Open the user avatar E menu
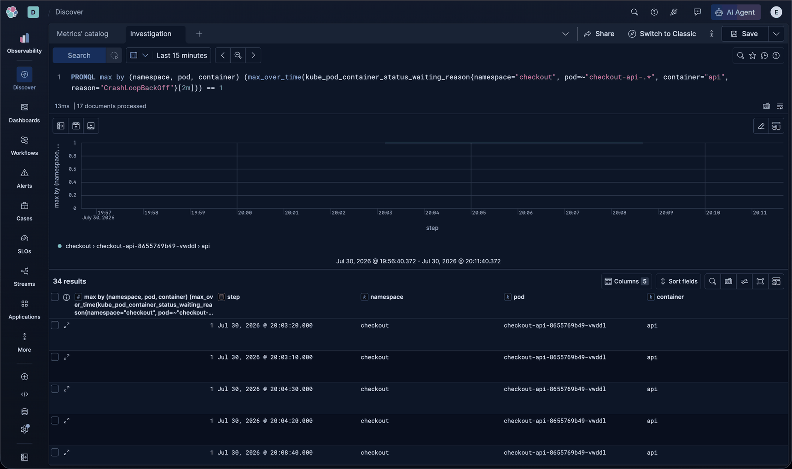 click(776, 12)
